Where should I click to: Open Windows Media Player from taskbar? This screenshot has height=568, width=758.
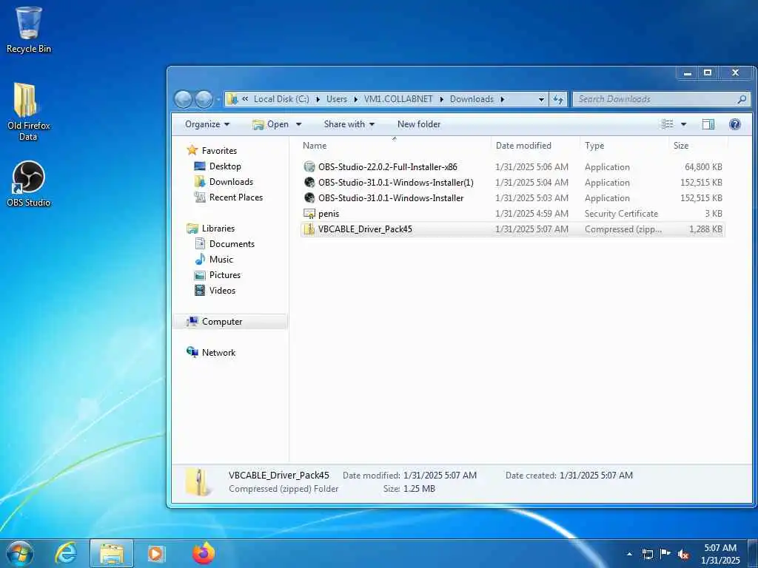pyautogui.click(x=155, y=553)
